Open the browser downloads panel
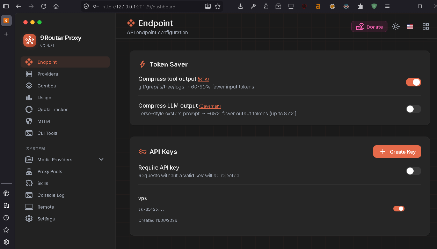Screen dimensions: 437x249 point(240,6)
